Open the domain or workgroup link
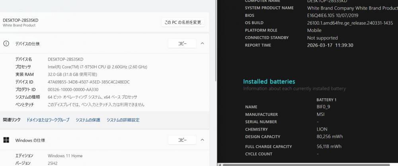The image size is (398, 166). coord(48,120)
